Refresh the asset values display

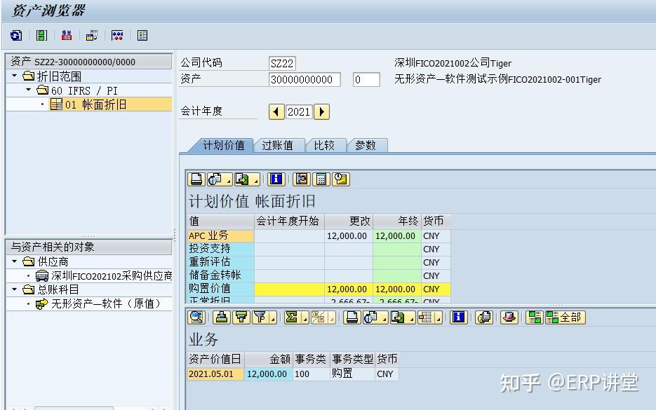coord(15,35)
